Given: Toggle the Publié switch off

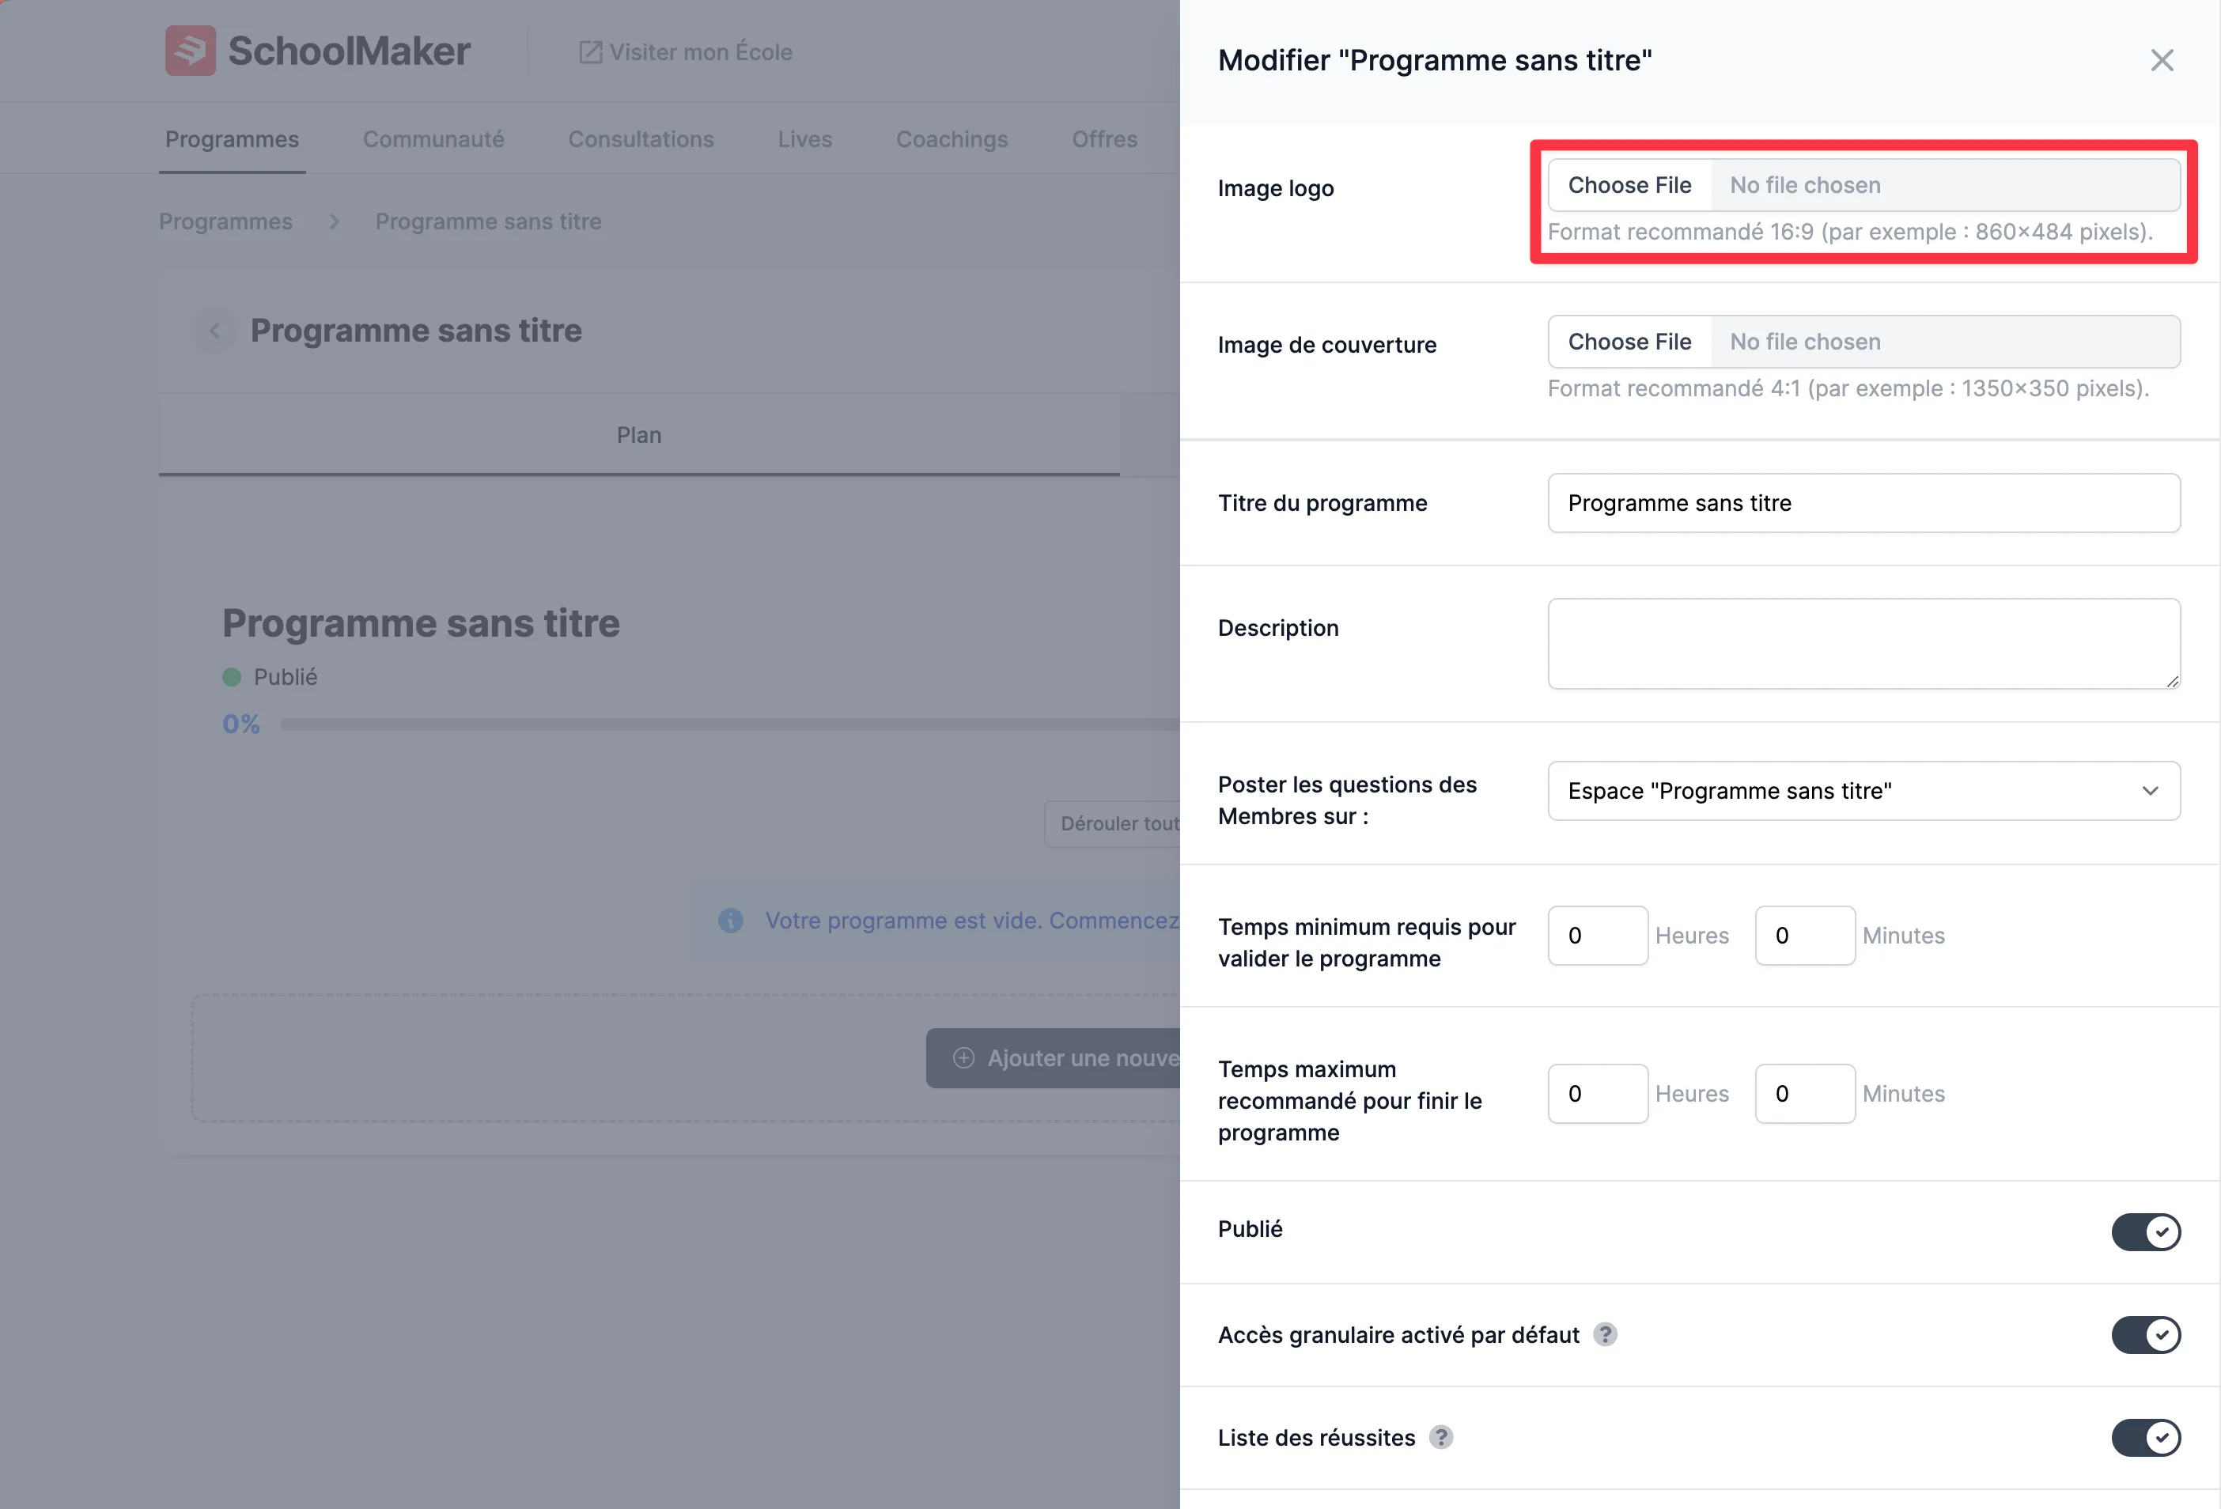Looking at the screenshot, I should click(2146, 1232).
